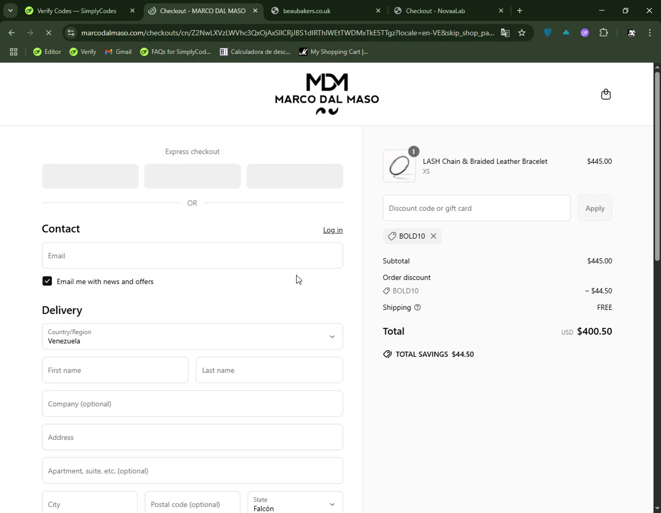Switch to the Checkout - NovaaLab tab
The height and width of the screenshot is (513, 661).
(x=435, y=11)
